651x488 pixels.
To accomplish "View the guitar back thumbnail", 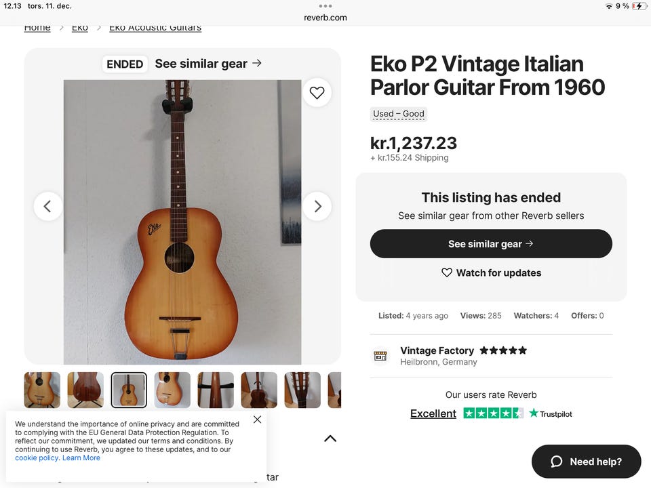I will pos(85,390).
